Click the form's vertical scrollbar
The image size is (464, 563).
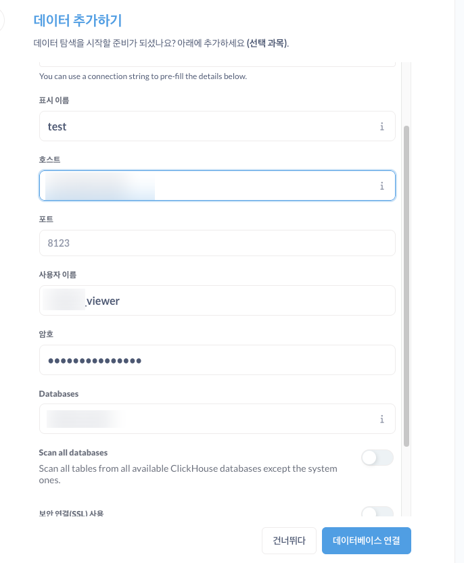click(x=407, y=284)
